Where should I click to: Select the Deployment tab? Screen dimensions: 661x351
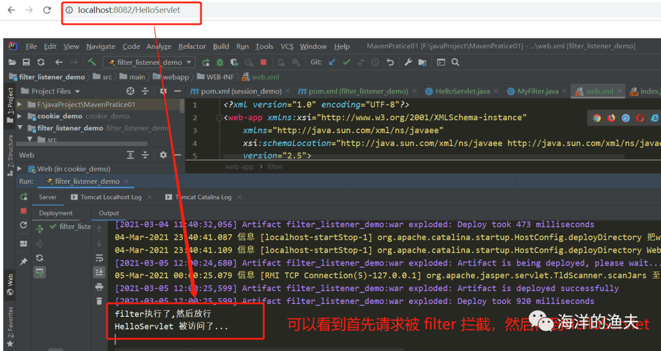click(x=56, y=213)
